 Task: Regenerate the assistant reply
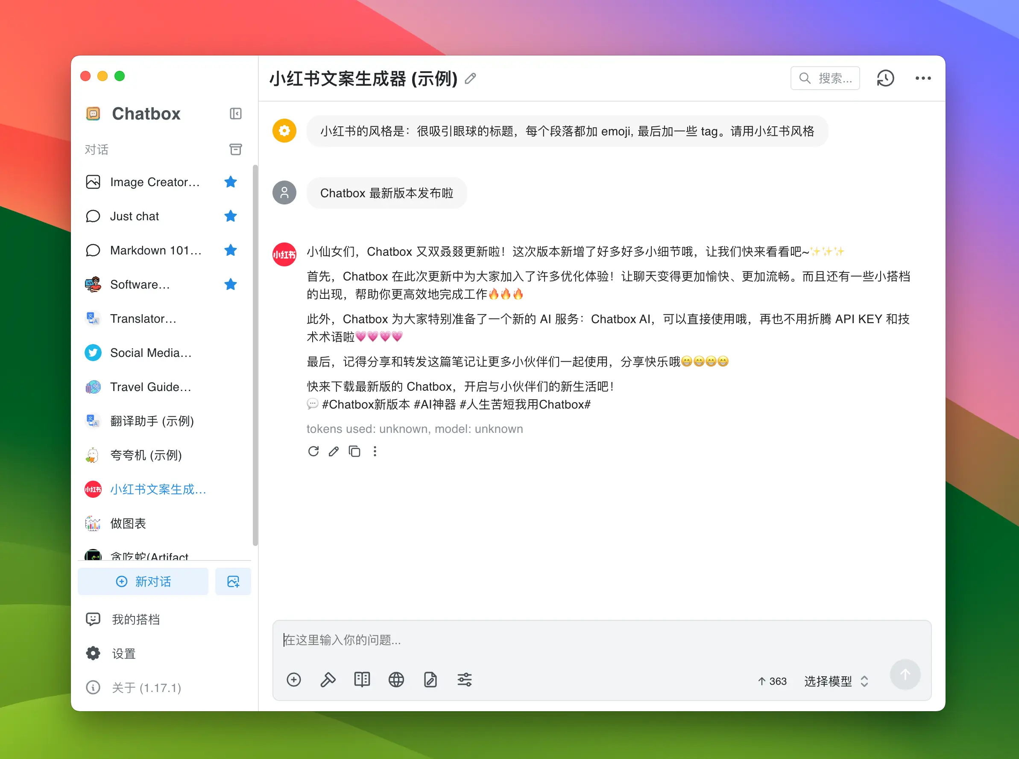pos(313,451)
